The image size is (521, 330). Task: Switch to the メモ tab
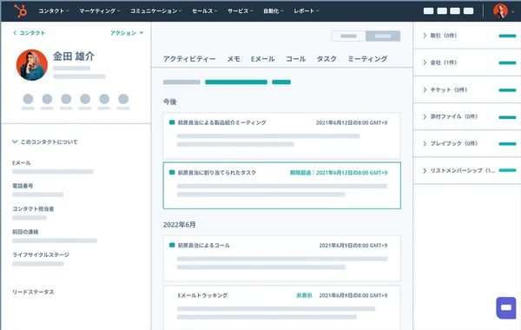click(x=234, y=59)
